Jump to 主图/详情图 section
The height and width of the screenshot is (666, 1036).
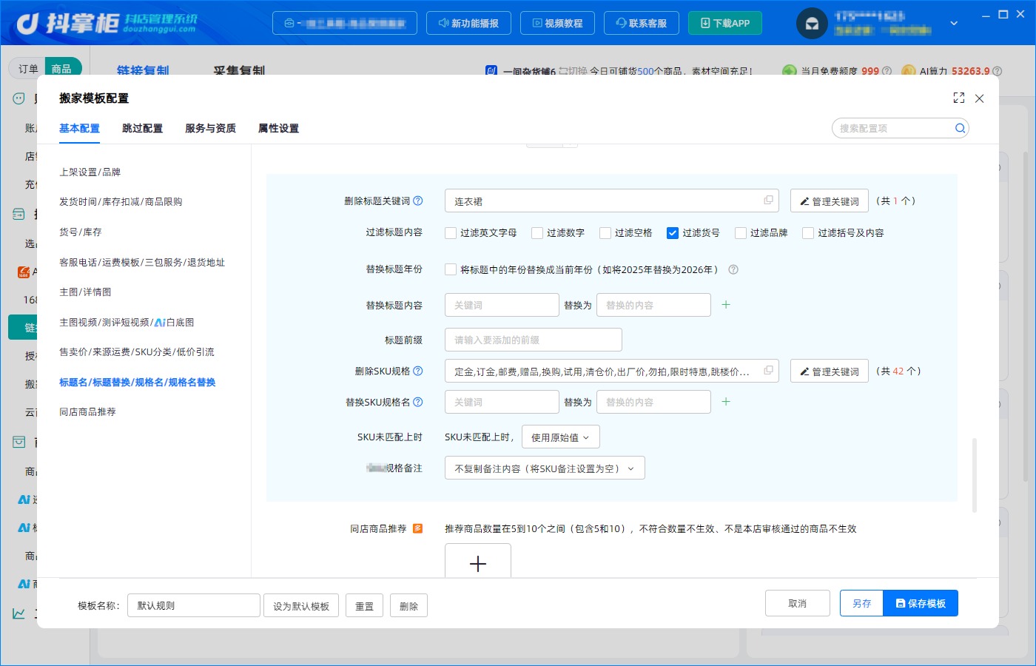pyautogui.click(x=85, y=292)
